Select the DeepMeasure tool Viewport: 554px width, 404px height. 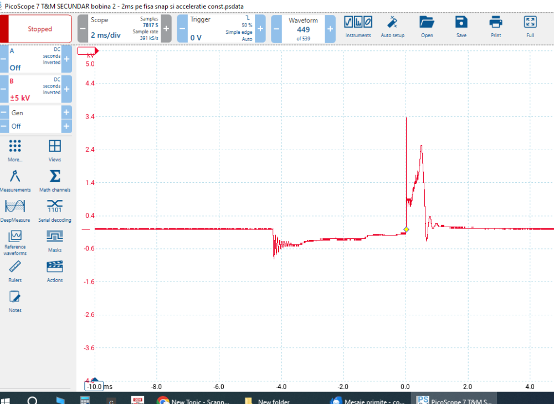pyautogui.click(x=15, y=211)
